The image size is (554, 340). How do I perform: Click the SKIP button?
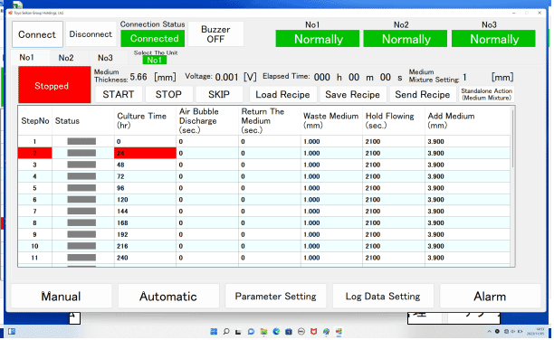pos(219,95)
